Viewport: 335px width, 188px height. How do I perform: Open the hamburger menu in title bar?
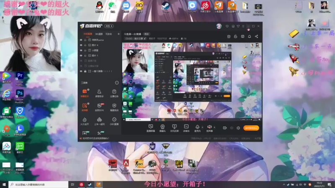coord(243,26)
